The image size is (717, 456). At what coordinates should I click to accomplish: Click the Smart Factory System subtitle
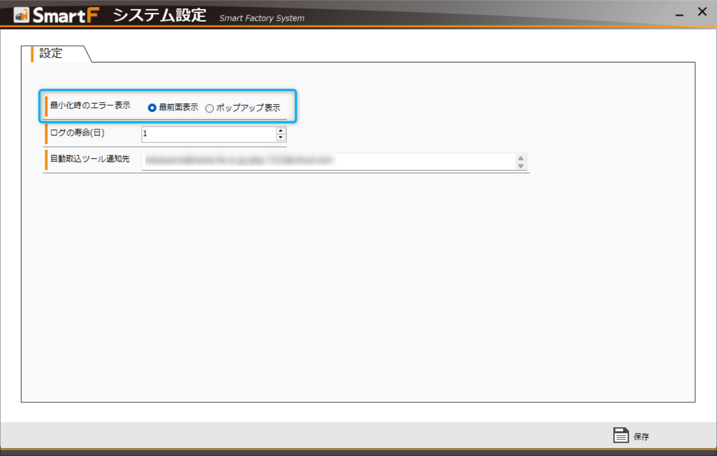262,18
